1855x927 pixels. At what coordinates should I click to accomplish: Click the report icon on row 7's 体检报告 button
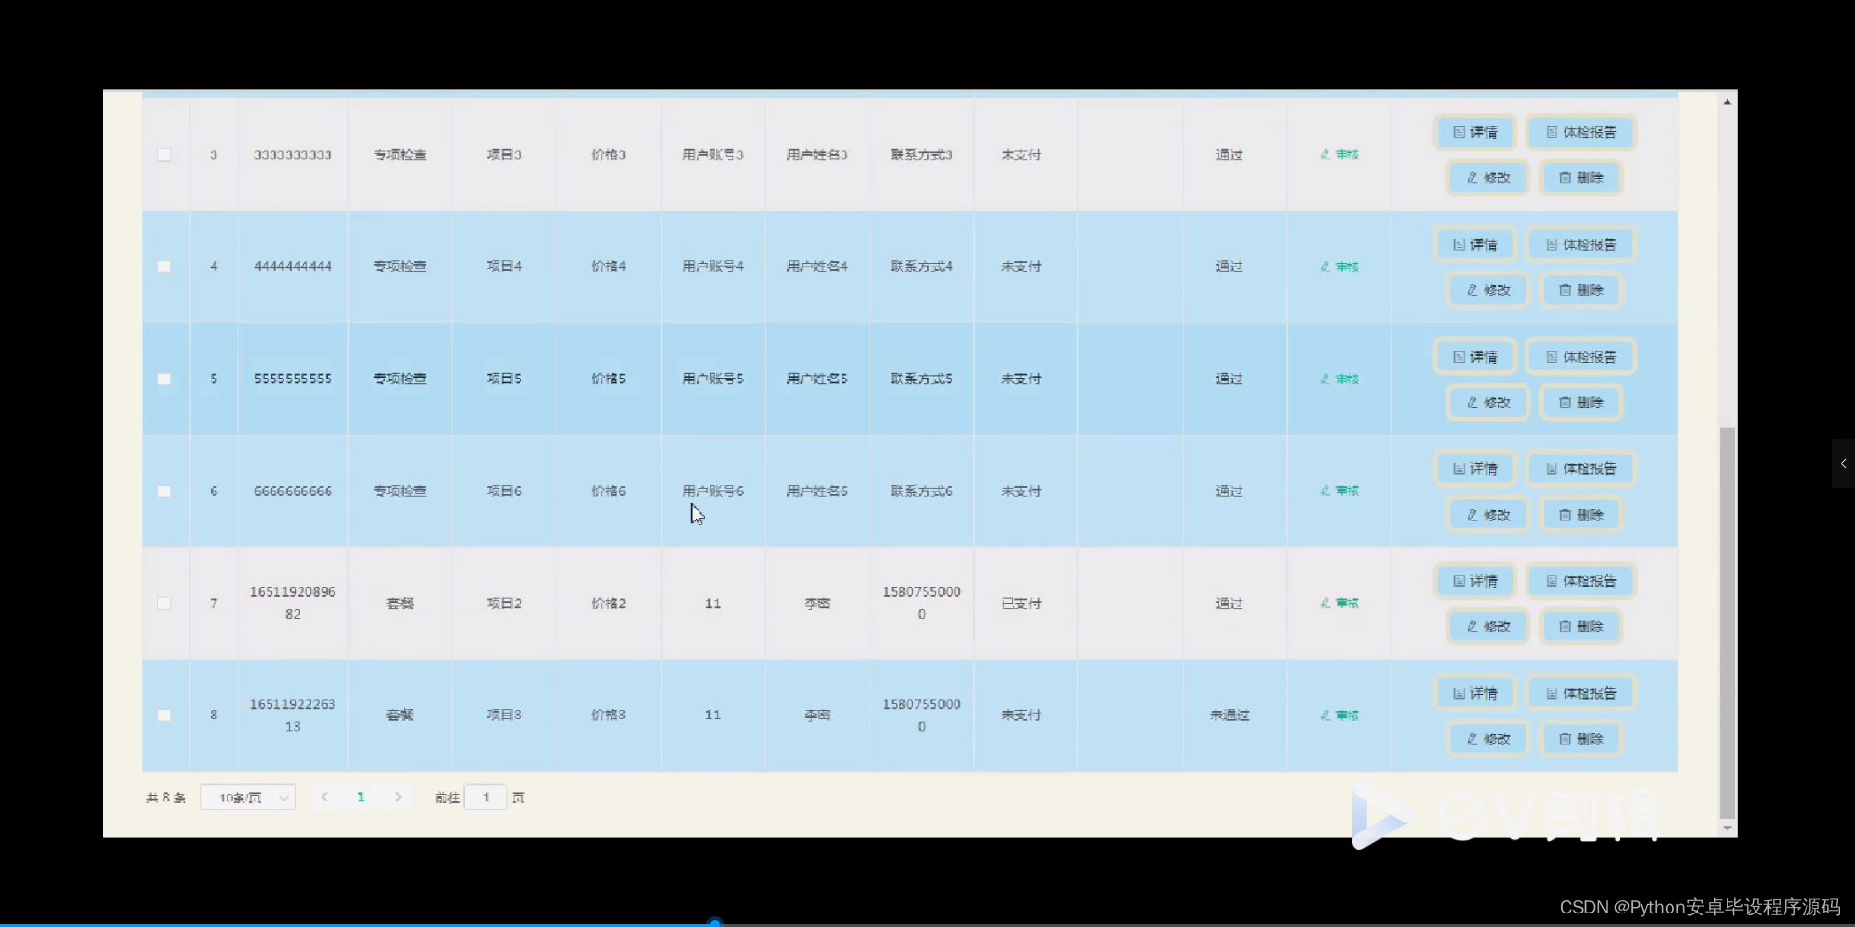[1552, 580]
